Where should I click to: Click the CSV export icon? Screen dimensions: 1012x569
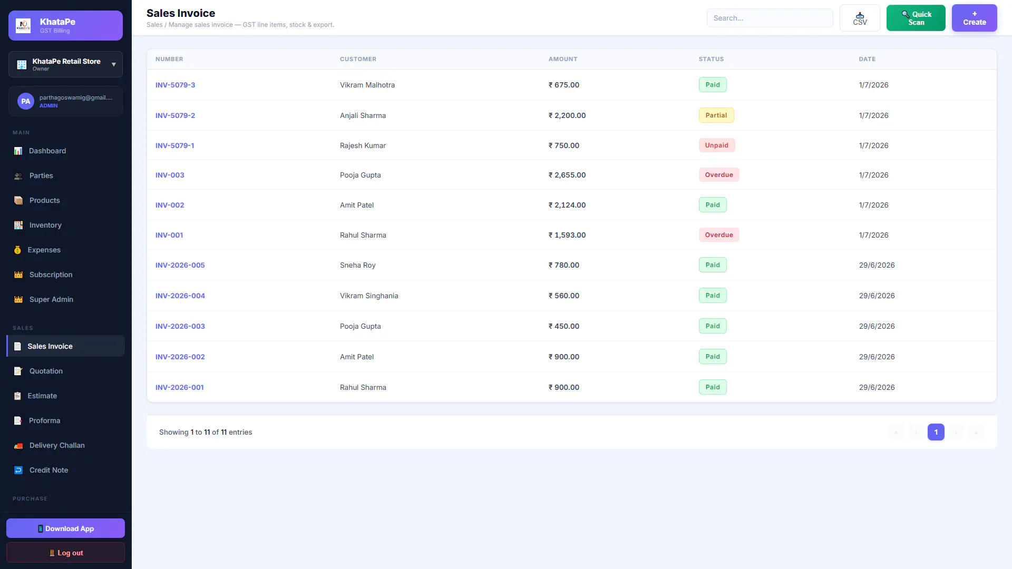tap(860, 15)
